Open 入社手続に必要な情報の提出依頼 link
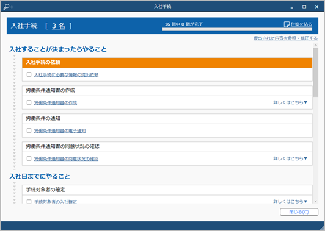 [x=66, y=74]
